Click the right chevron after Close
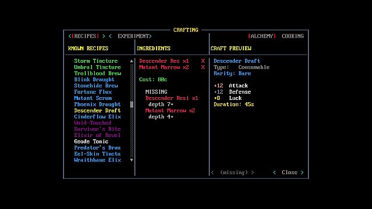This screenshot has height=209, width=372. (x=302, y=172)
